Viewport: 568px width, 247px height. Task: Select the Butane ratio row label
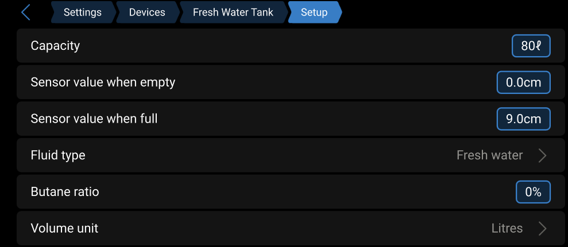(x=65, y=192)
